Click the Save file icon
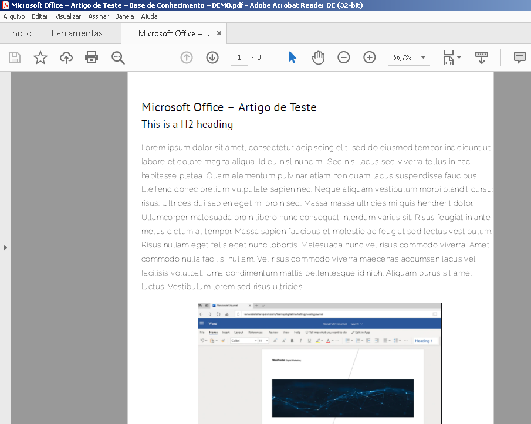 15,57
